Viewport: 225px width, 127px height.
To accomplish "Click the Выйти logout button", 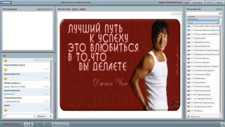I will 219,2.
